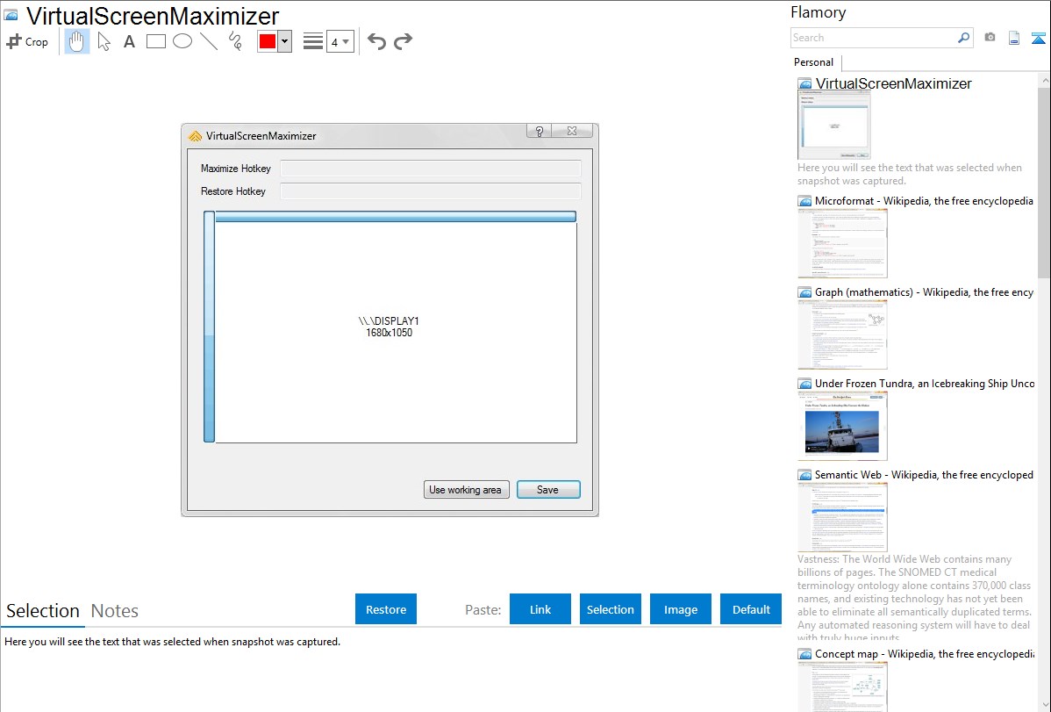
Task: Click the Restore button
Action: click(x=386, y=609)
